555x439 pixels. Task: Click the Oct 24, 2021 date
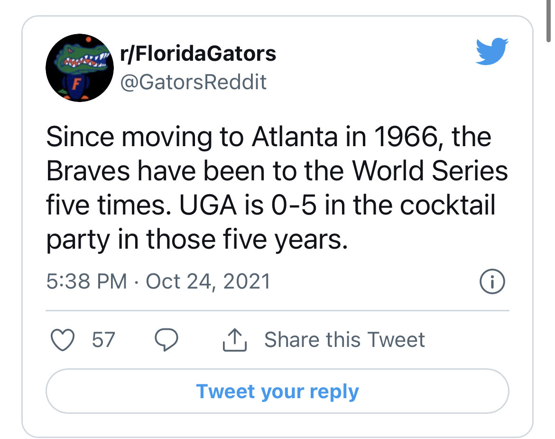(208, 282)
